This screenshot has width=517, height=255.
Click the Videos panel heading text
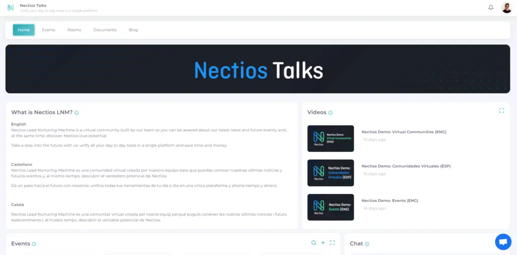317,112
